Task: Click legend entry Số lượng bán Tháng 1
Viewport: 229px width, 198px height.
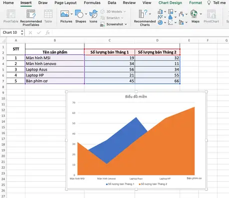Action: pos(120,184)
